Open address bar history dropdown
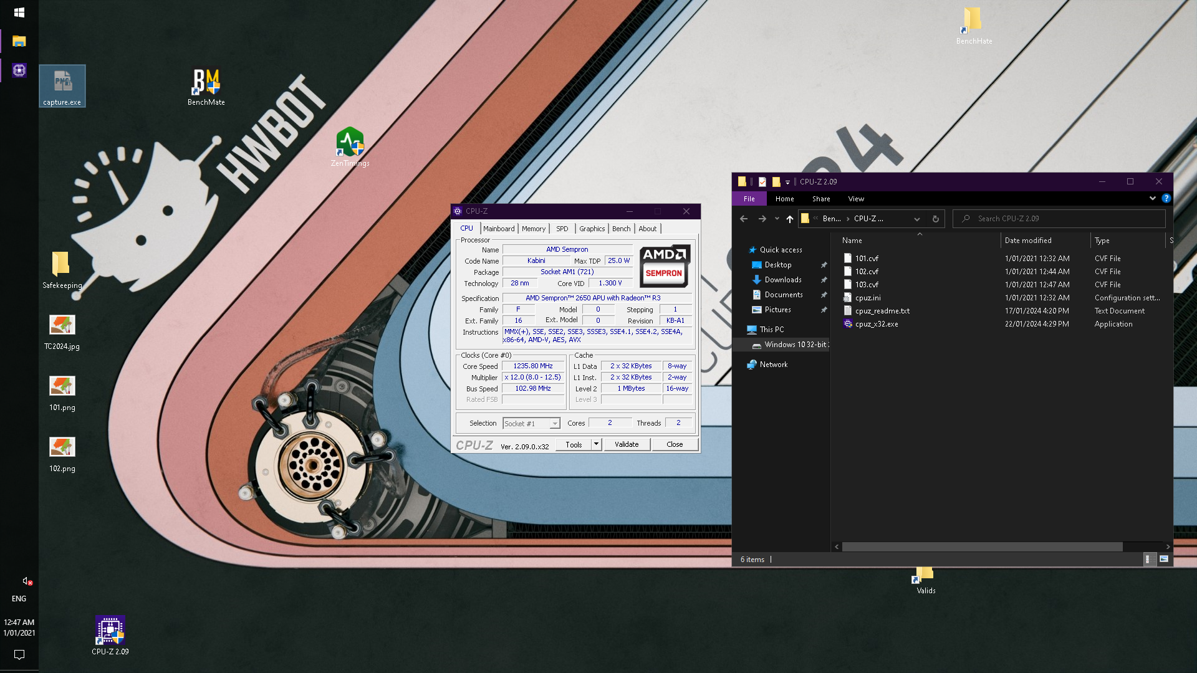The width and height of the screenshot is (1197, 673). tap(916, 219)
